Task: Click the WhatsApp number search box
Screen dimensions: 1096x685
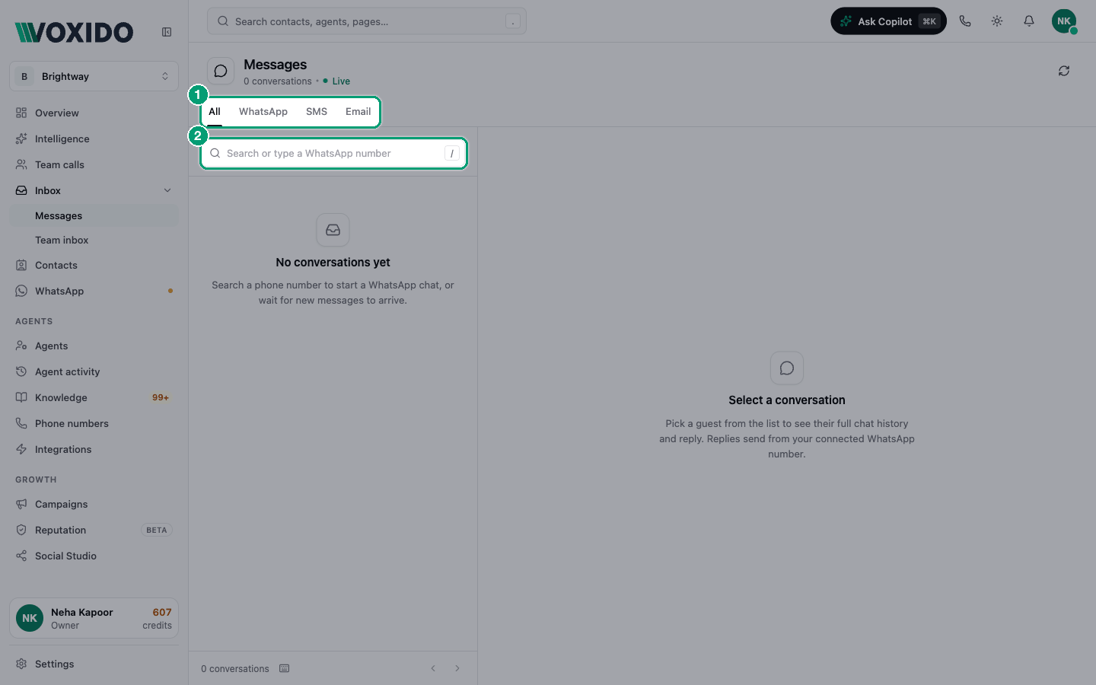Action: [333, 153]
